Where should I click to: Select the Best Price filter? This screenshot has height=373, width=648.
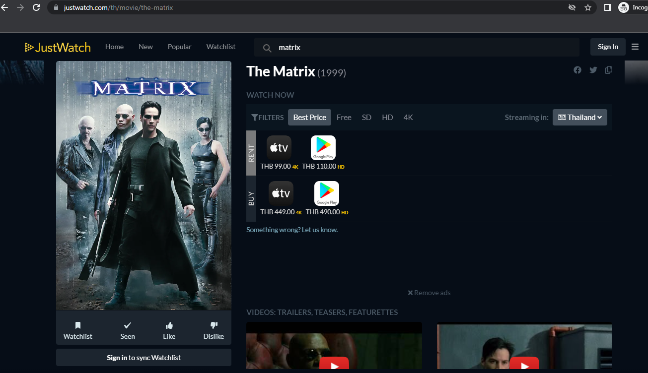[310, 118]
